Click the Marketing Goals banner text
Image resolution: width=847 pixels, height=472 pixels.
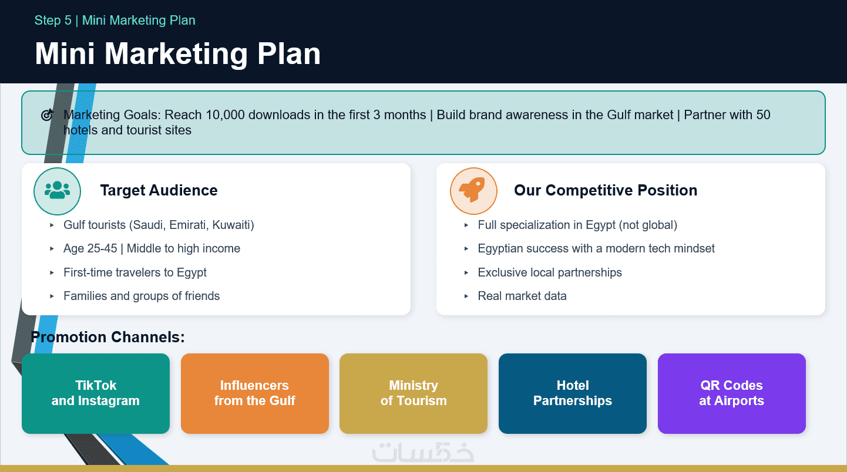417,122
